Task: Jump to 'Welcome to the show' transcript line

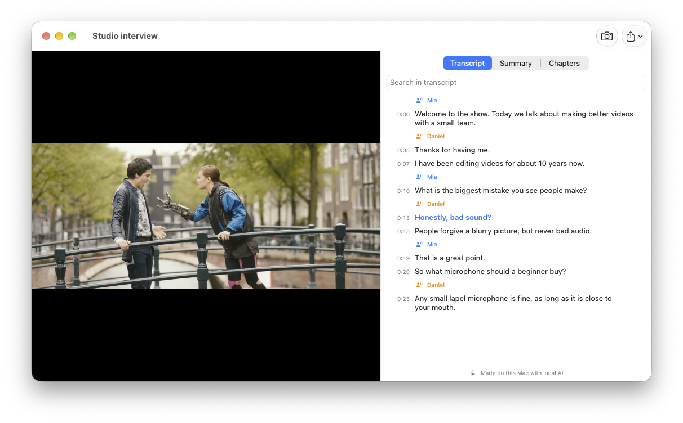Action: coord(524,118)
